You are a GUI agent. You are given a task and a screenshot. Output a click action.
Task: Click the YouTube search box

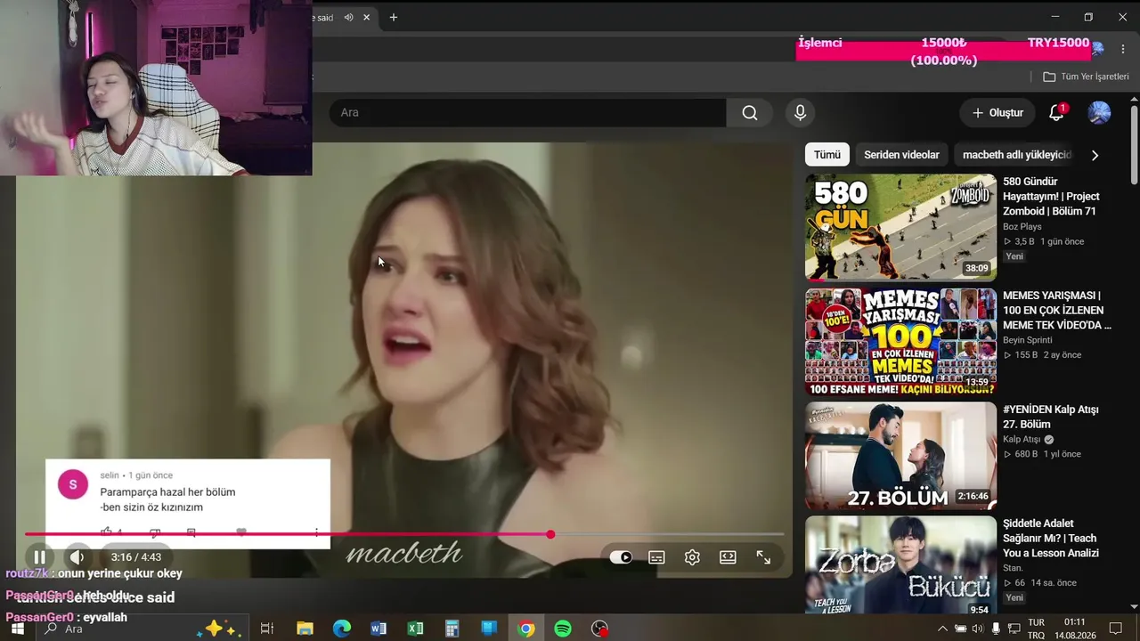point(527,113)
